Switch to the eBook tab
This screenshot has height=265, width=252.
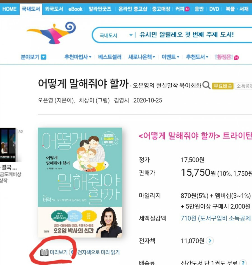(x=75, y=9)
